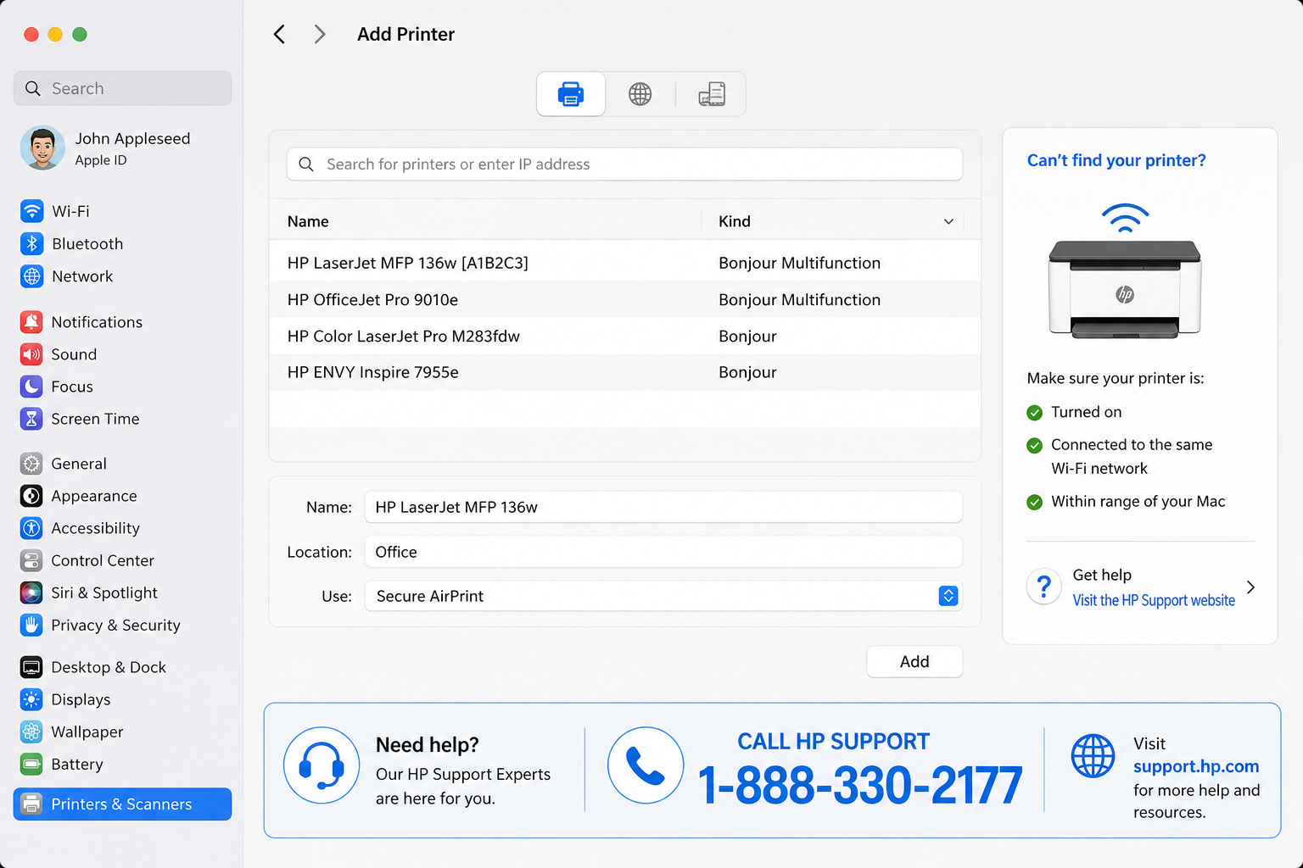The width and height of the screenshot is (1303, 868).
Task: Click the Wi-Fi sidebar icon
Action: tap(31, 211)
